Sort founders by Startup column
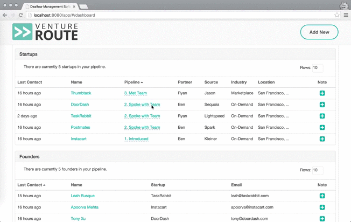Screen dimensions: 351x222 (158, 185)
